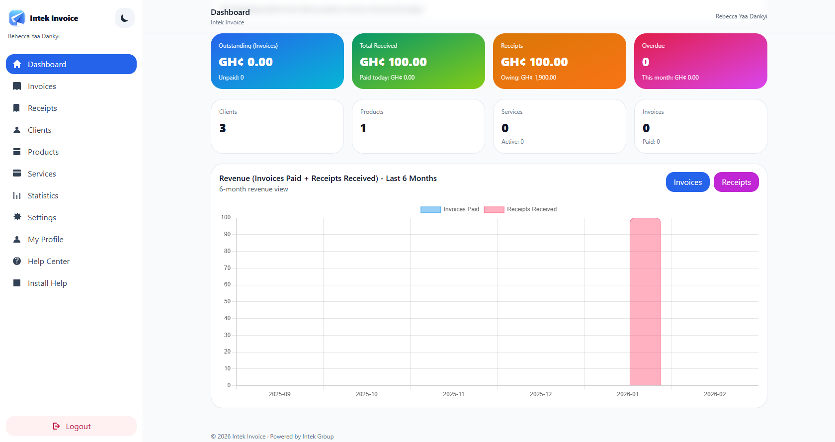
Task: Open the Outstanding (Invoices) summary card
Action: 277,61
